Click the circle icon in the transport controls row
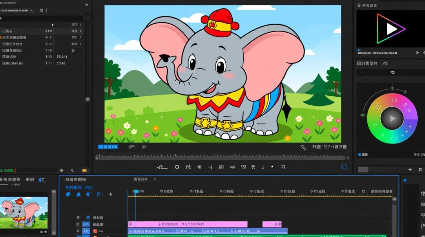Viewport: 425px width, 237px height. coord(177,167)
